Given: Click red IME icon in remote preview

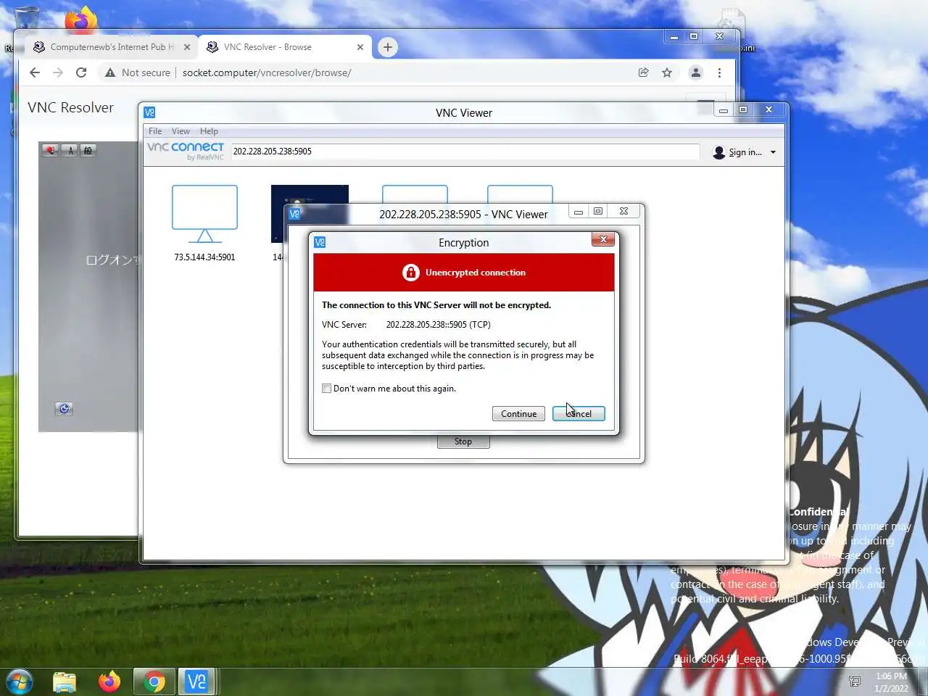Looking at the screenshot, I should coord(50,150).
